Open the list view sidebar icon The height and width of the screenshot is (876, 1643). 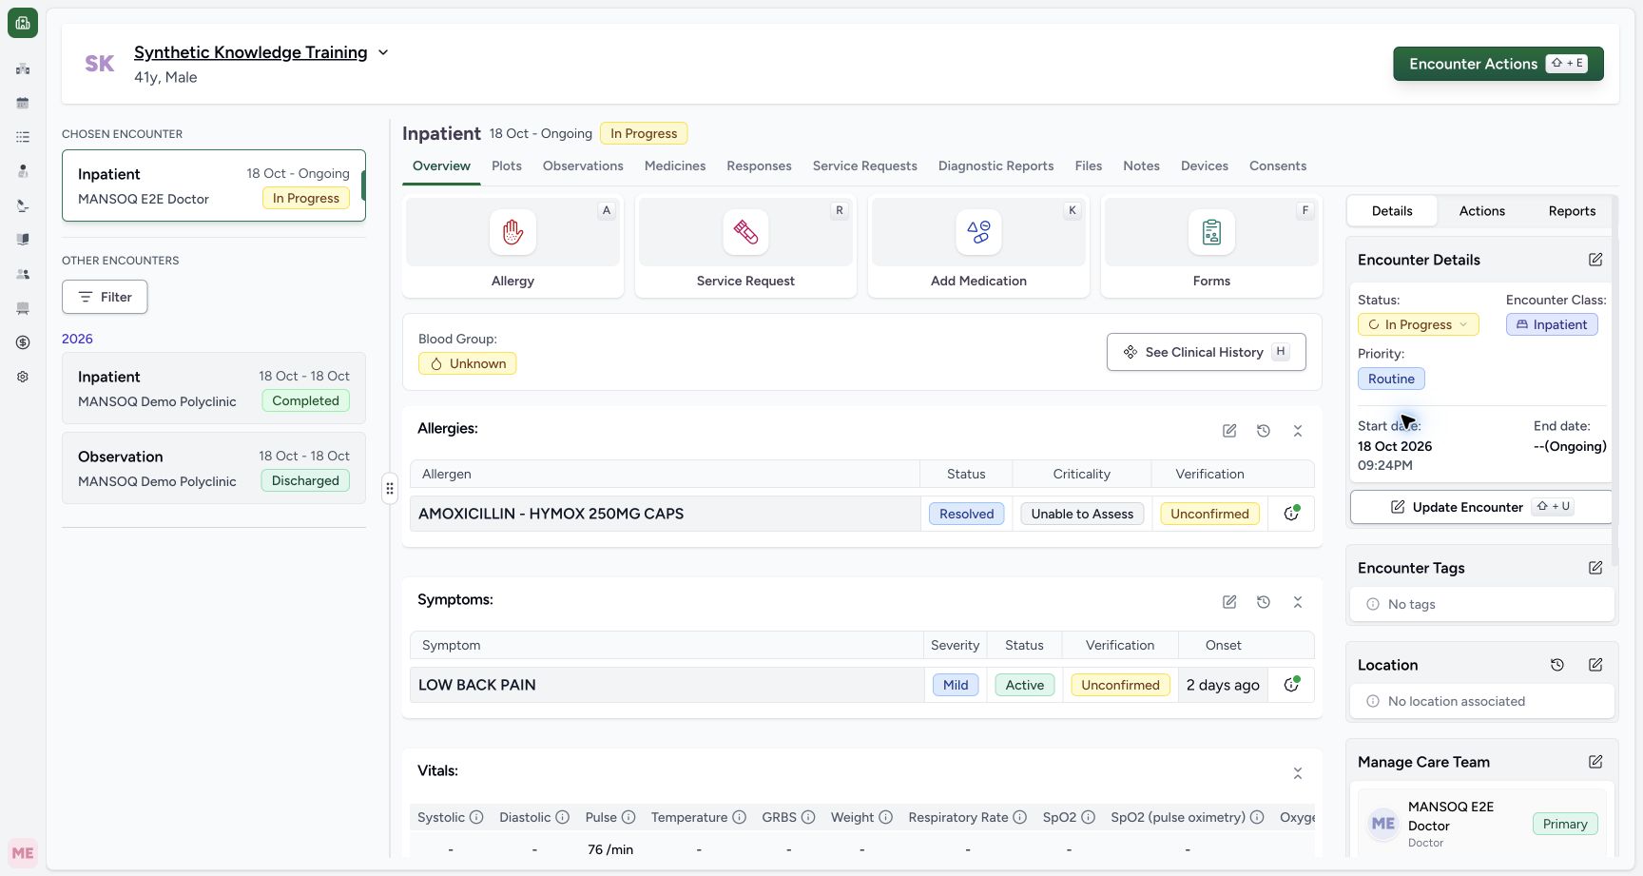[23, 137]
